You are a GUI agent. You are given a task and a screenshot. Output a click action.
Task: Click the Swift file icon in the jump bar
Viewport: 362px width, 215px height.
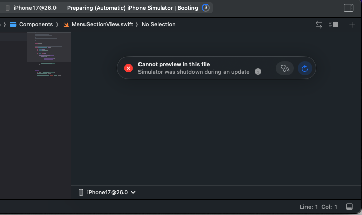click(66, 24)
